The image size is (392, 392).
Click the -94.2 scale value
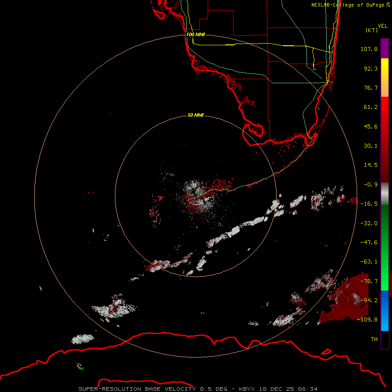click(x=369, y=300)
